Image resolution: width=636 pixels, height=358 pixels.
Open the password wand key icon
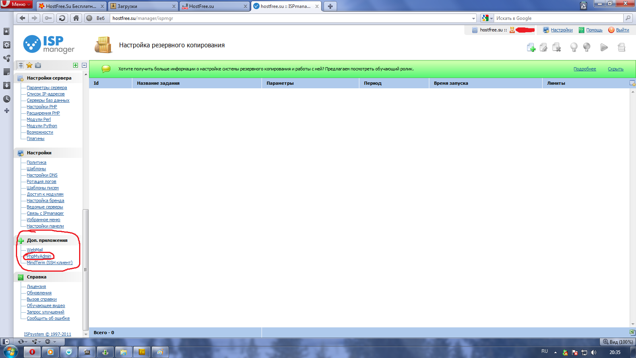48,18
